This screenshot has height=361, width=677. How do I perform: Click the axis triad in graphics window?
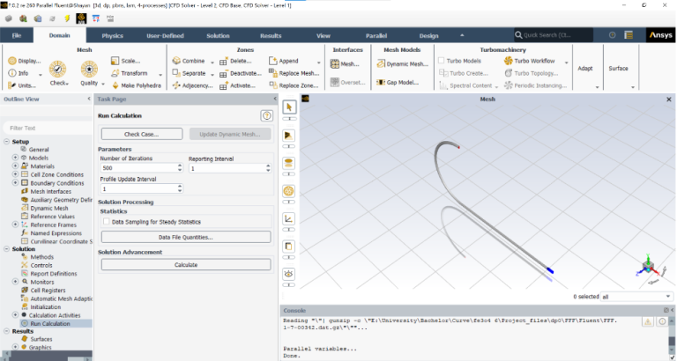(648, 268)
